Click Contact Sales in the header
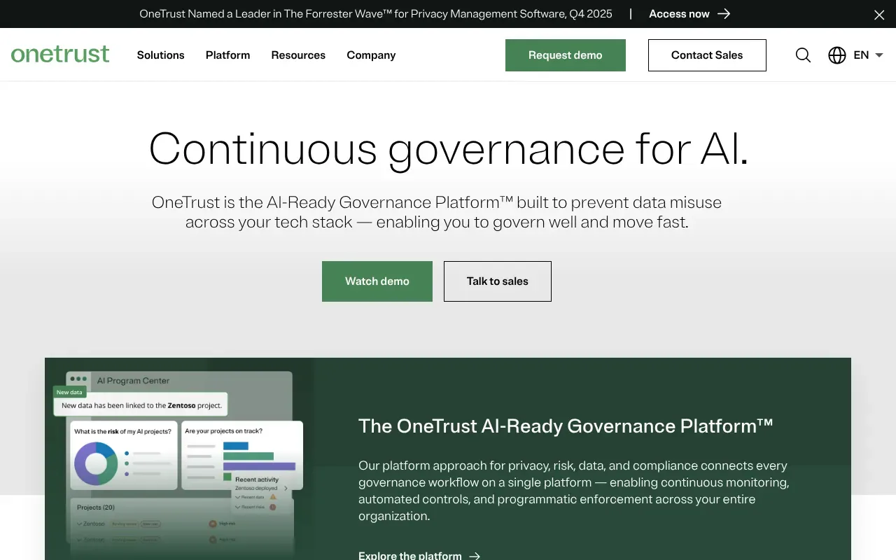 coord(707,55)
